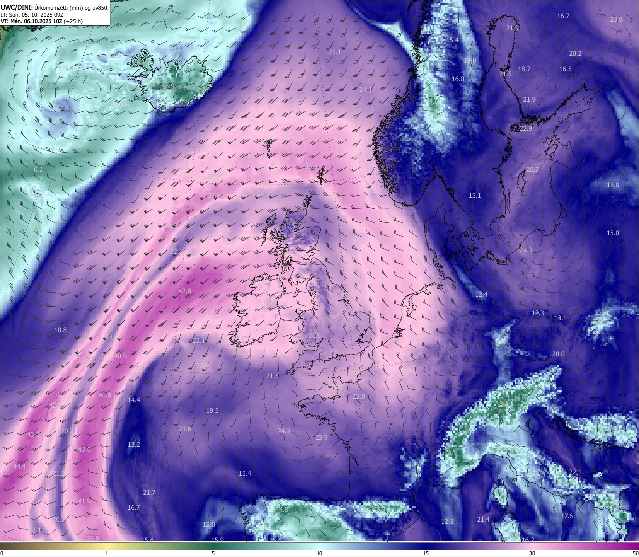Click the 15.0 value on the map
639x557 pixels.
(613, 233)
